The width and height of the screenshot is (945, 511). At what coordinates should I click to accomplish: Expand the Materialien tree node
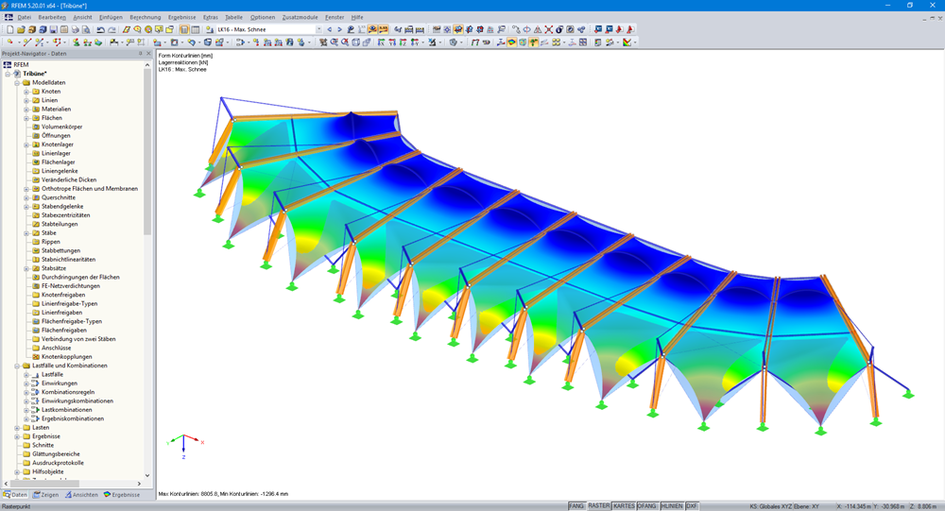pyautogui.click(x=26, y=109)
